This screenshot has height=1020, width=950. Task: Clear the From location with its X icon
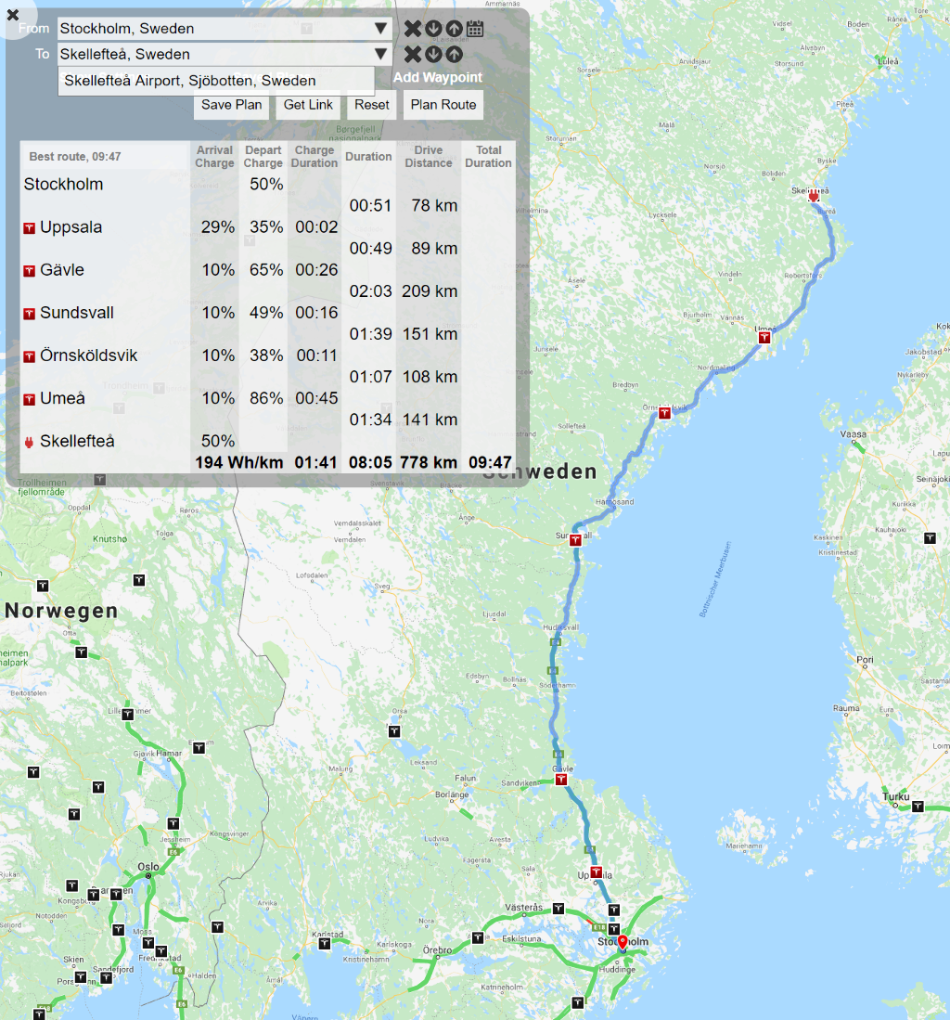coord(412,29)
